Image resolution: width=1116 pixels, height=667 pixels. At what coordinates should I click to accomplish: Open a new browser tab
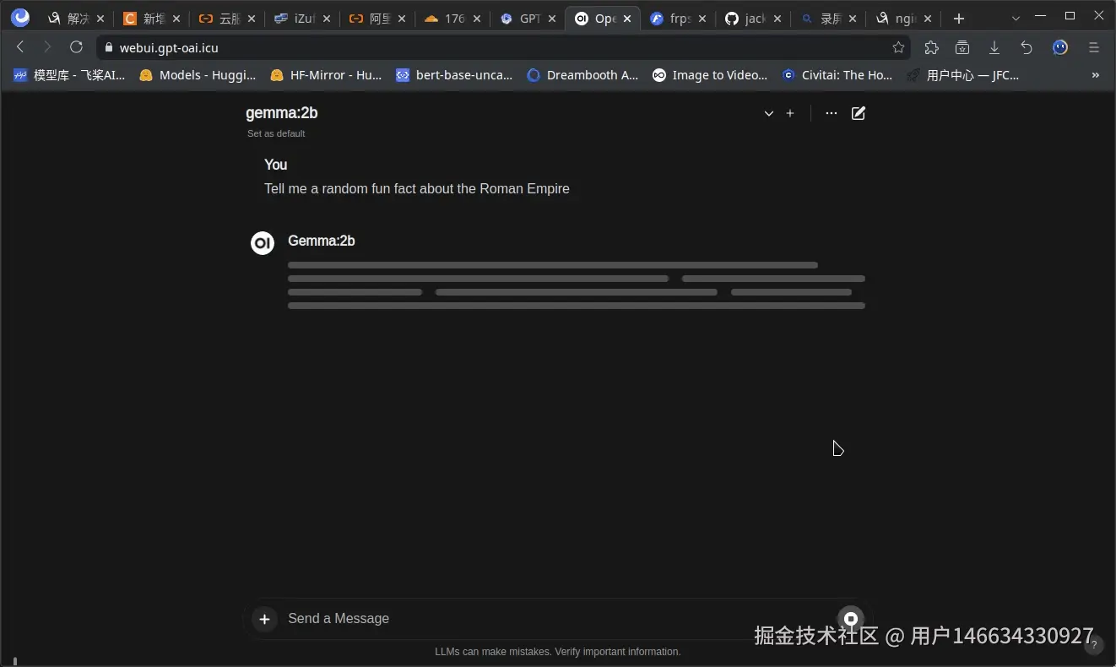(x=958, y=19)
